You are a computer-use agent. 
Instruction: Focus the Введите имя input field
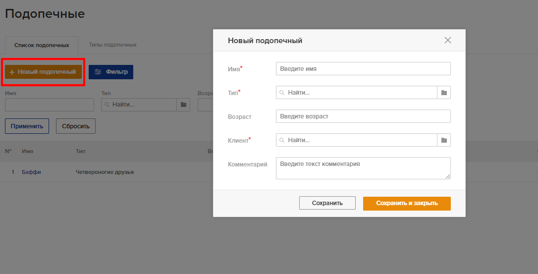(363, 69)
